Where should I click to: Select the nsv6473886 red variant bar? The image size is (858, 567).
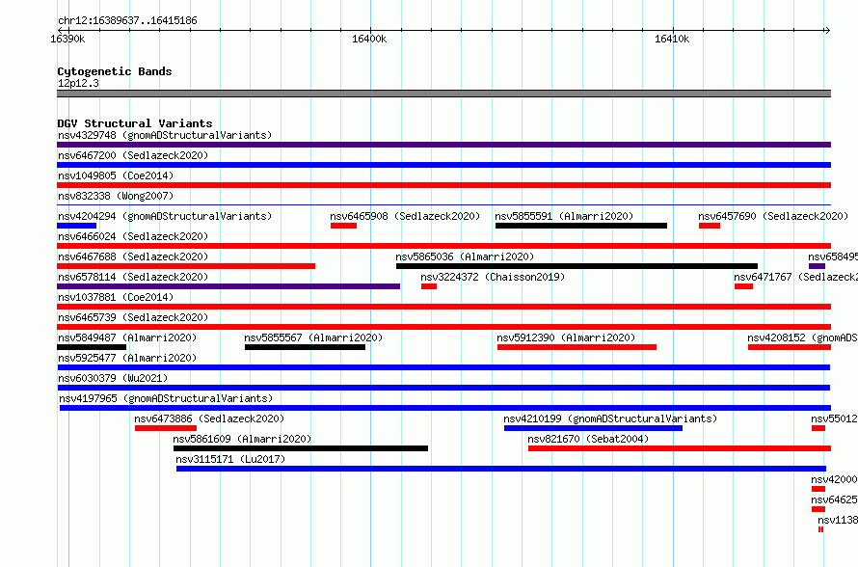(165, 428)
